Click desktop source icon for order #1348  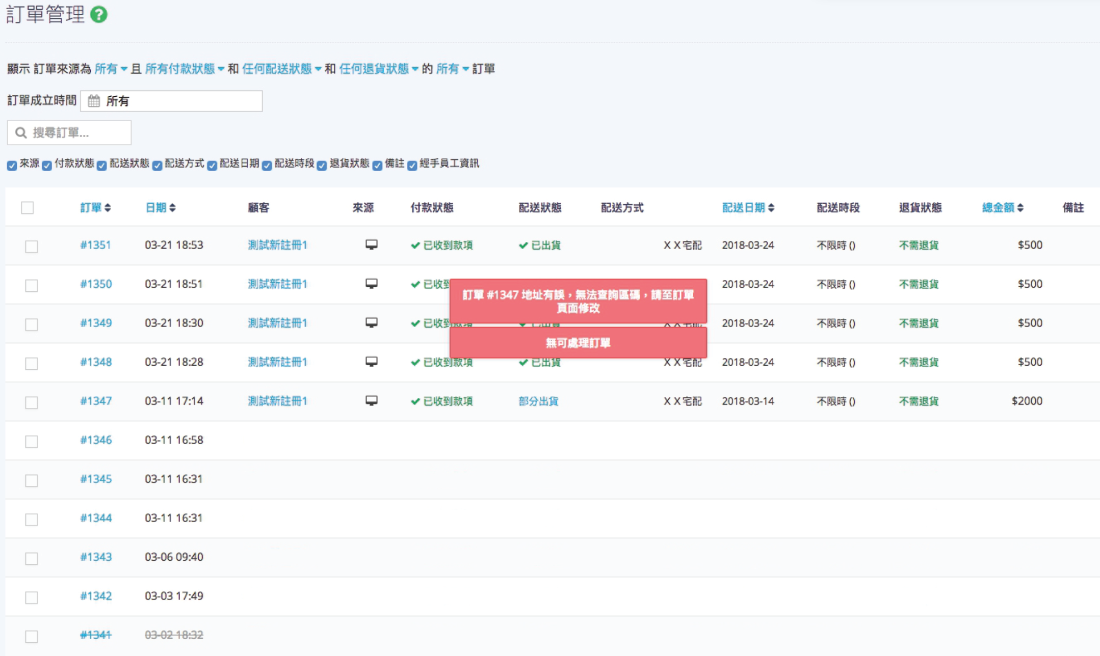point(372,362)
